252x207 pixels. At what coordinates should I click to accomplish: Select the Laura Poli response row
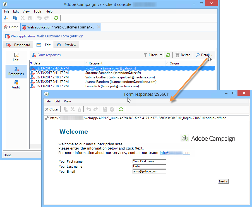click(x=122, y=86)
